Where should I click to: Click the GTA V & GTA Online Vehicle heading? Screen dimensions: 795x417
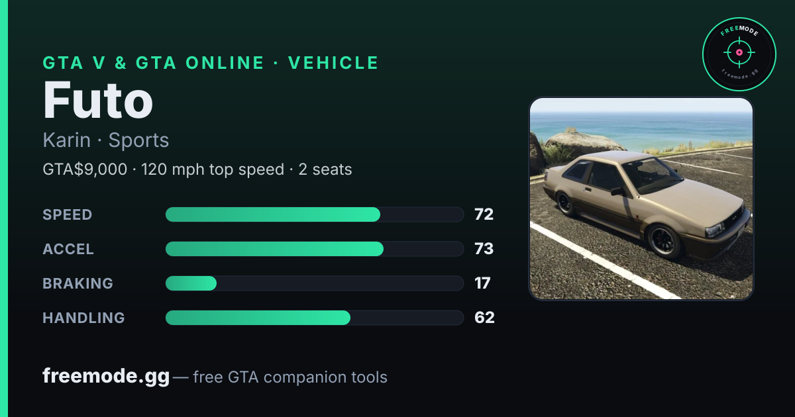point(211,63)
